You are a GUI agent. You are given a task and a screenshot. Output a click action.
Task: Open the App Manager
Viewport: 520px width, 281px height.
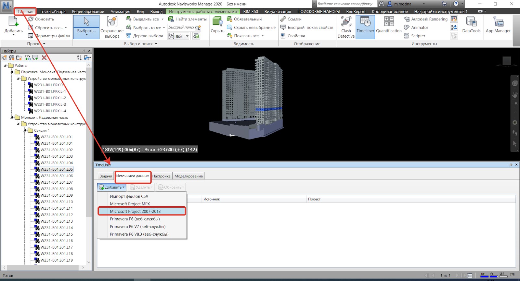(x=498, y=25)
